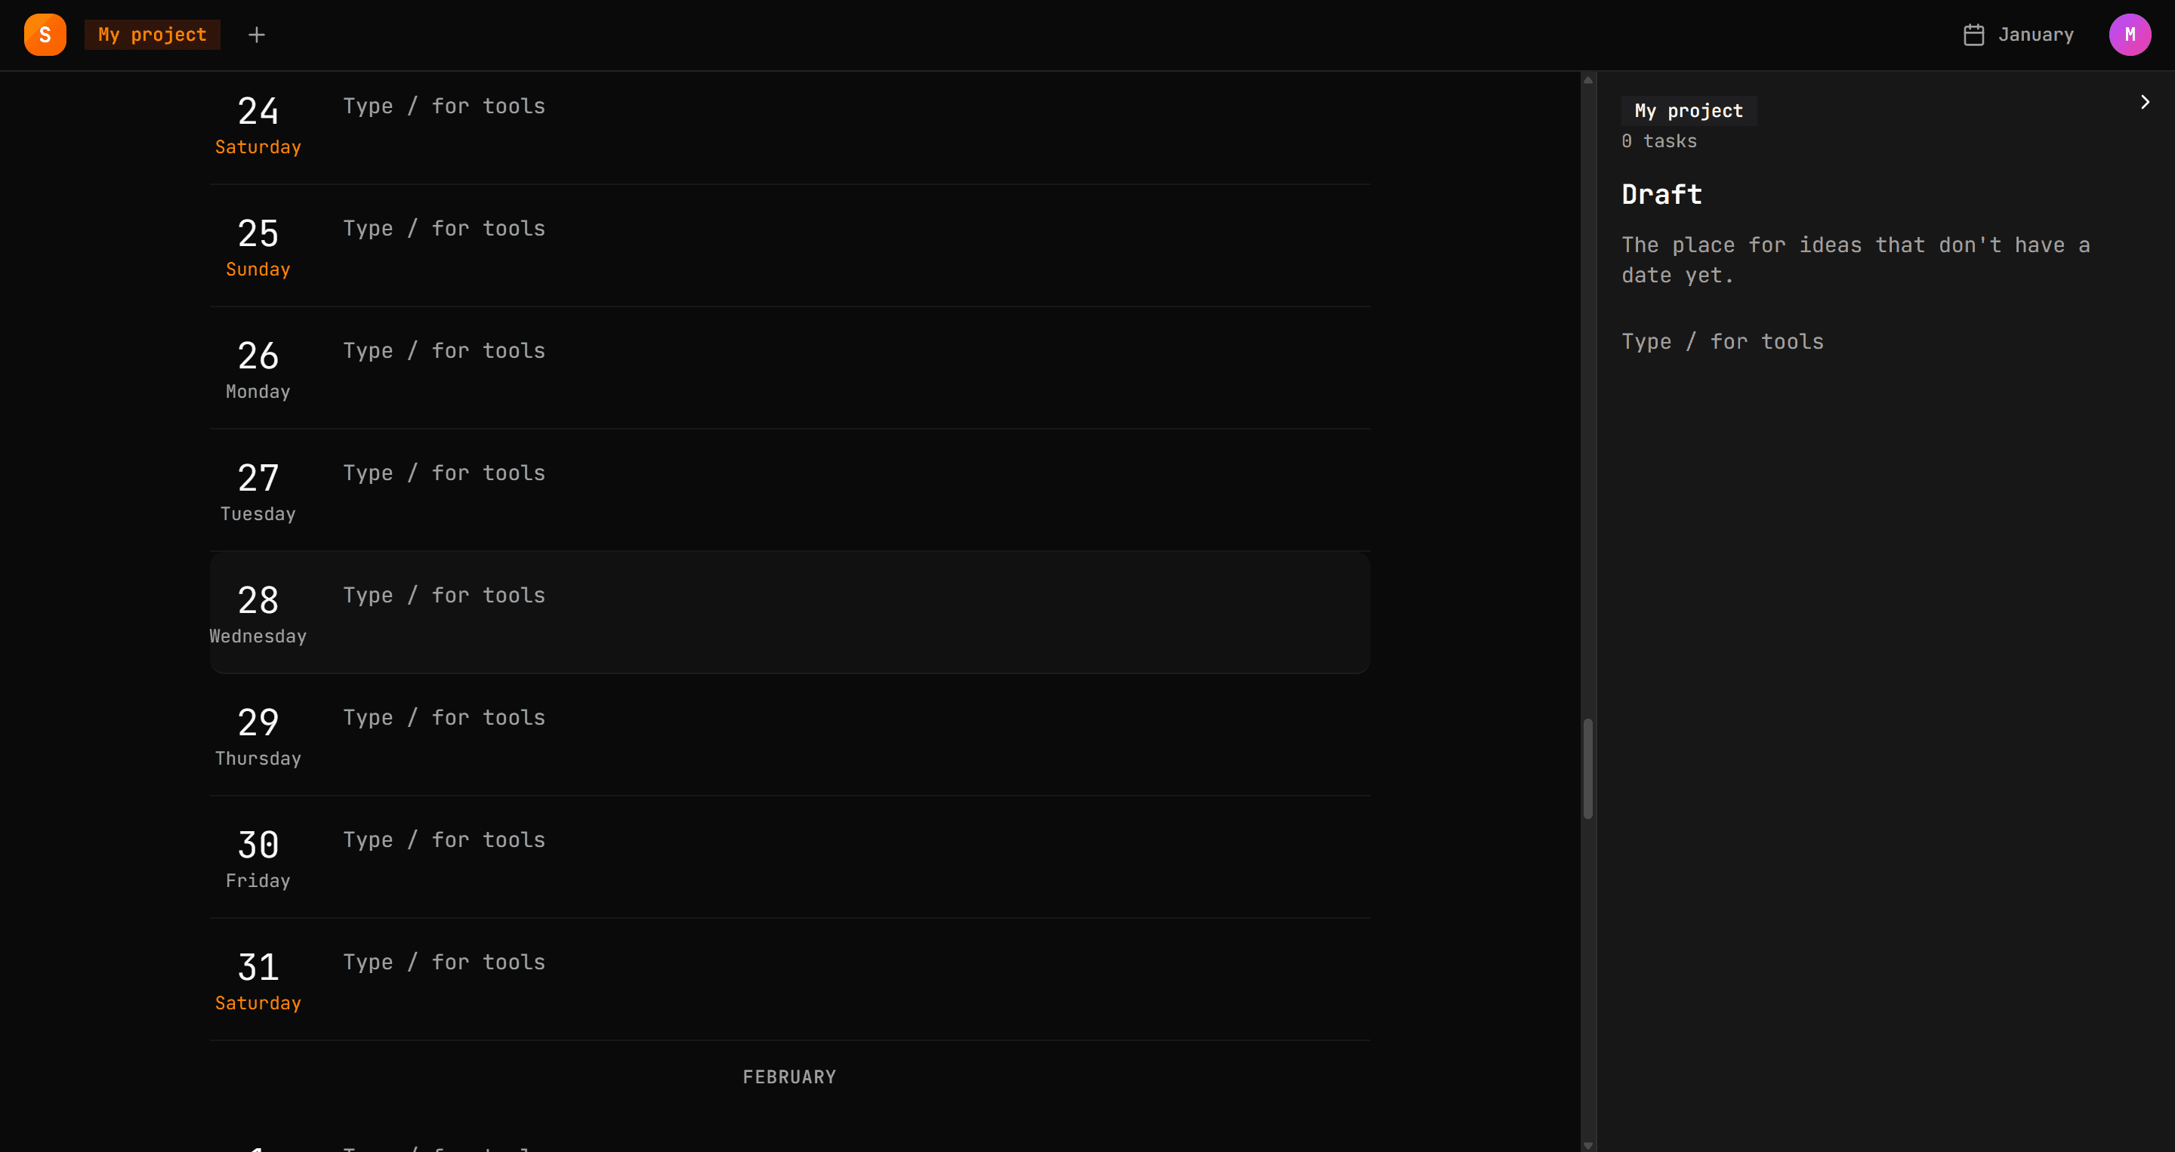Click the note field for 25 Sunday
Screen dimensions: 2175x1152
856,229
